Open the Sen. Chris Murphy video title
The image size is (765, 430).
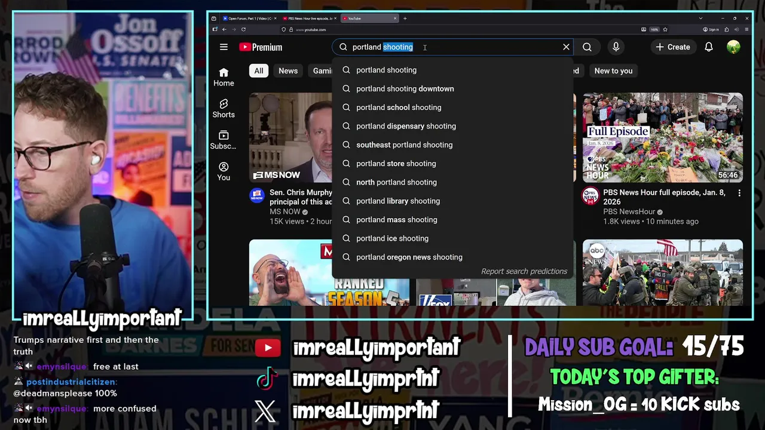pos(301,197)
